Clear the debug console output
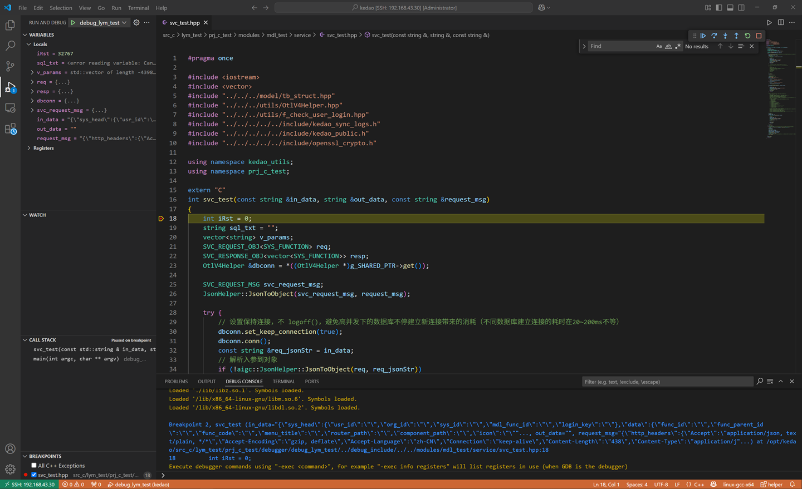This screenshot has width=802, height=489. click(770, 382)
